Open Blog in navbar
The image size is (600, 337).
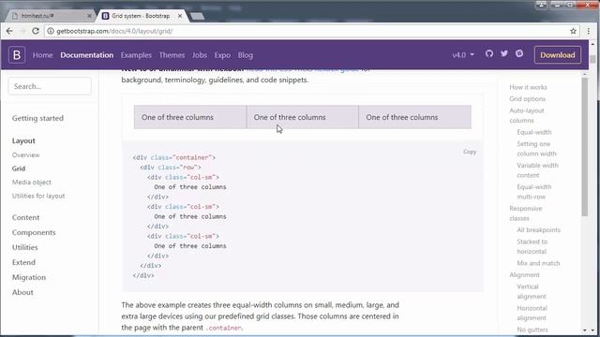pos(246,55)
